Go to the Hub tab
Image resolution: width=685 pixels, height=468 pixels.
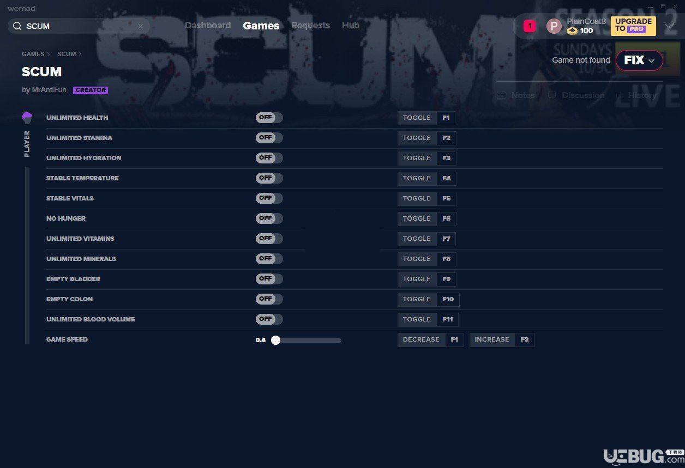(351, 26)
